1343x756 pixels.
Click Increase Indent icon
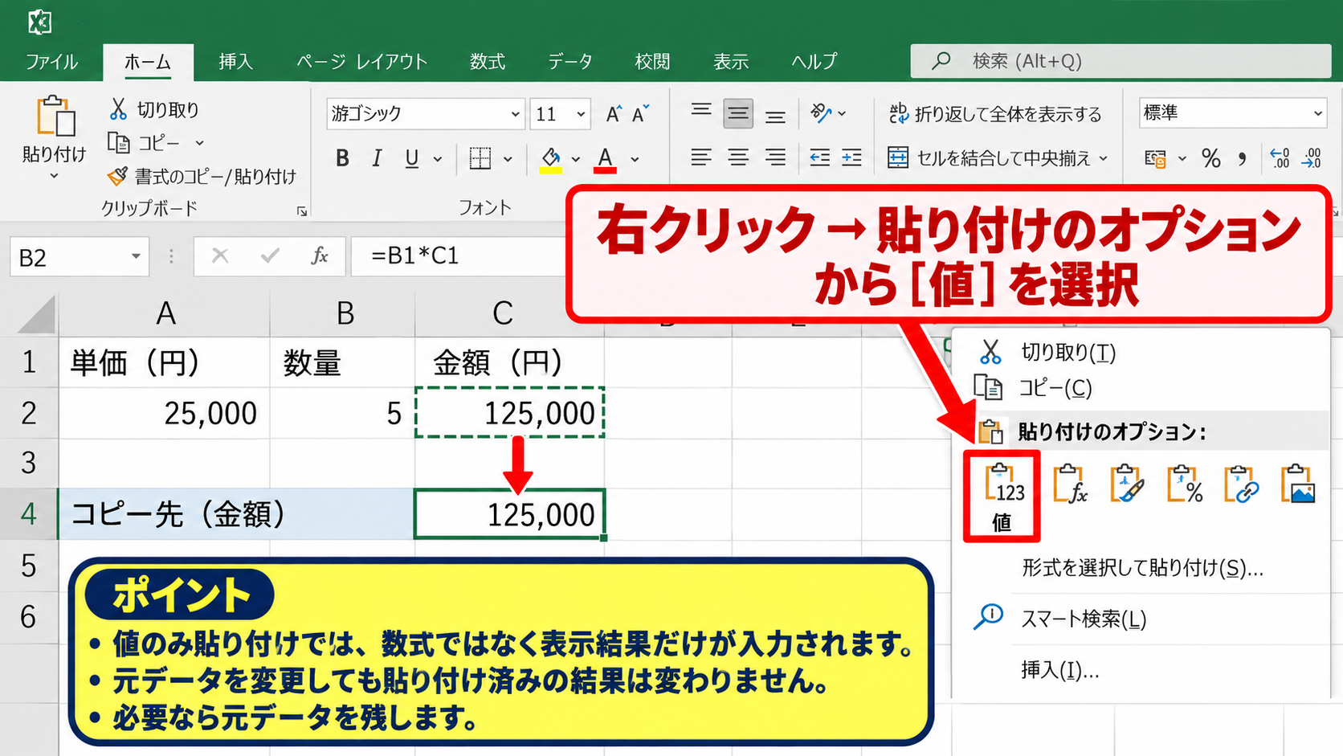(x=852, y=158)
